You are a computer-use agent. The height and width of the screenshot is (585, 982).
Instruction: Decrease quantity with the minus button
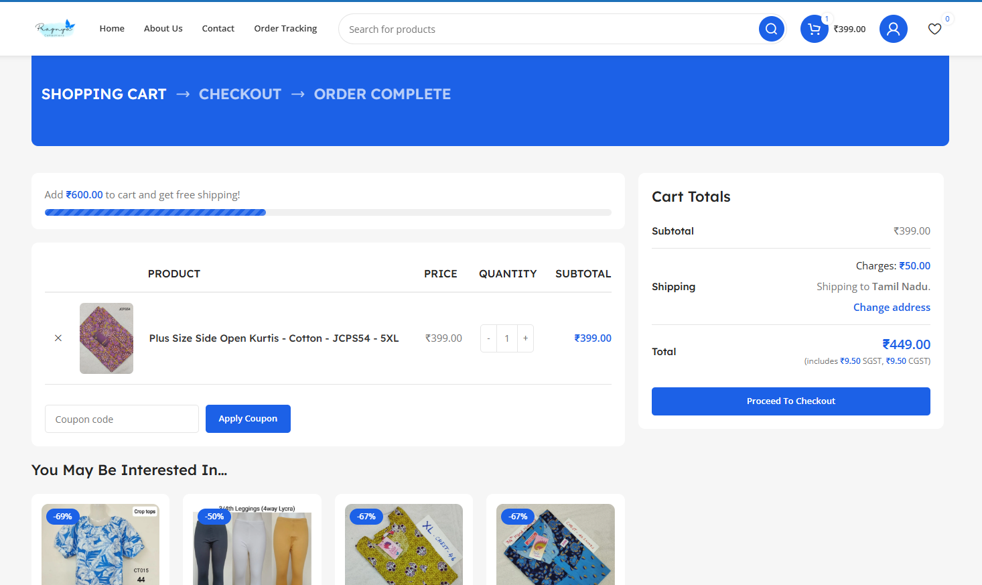tap(488, 338)
